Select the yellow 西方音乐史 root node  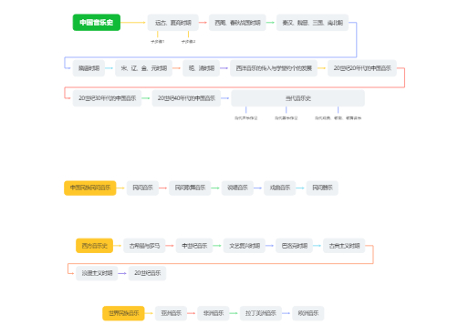point(94,246)
